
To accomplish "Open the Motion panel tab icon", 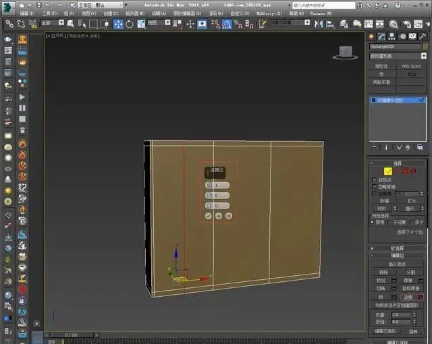I will pos(403,36).
